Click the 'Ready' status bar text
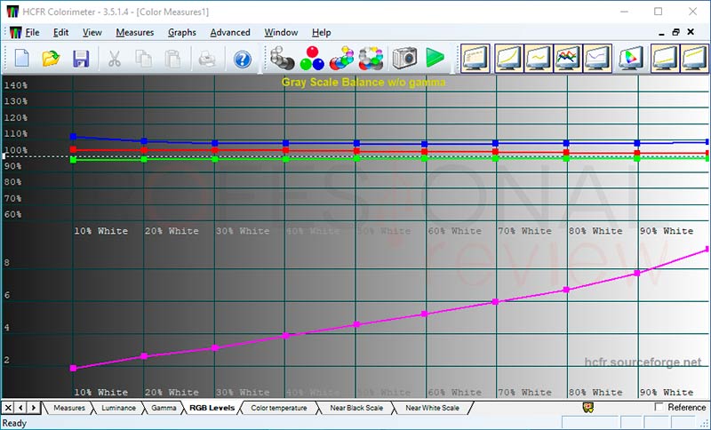711x430 pixels. pyautogui.click(x=14, y=423)
